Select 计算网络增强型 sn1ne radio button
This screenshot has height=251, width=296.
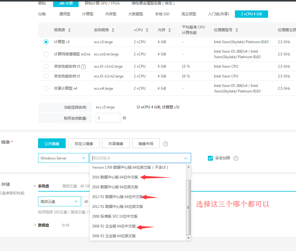pyautogui.click(x=46, y=54)
